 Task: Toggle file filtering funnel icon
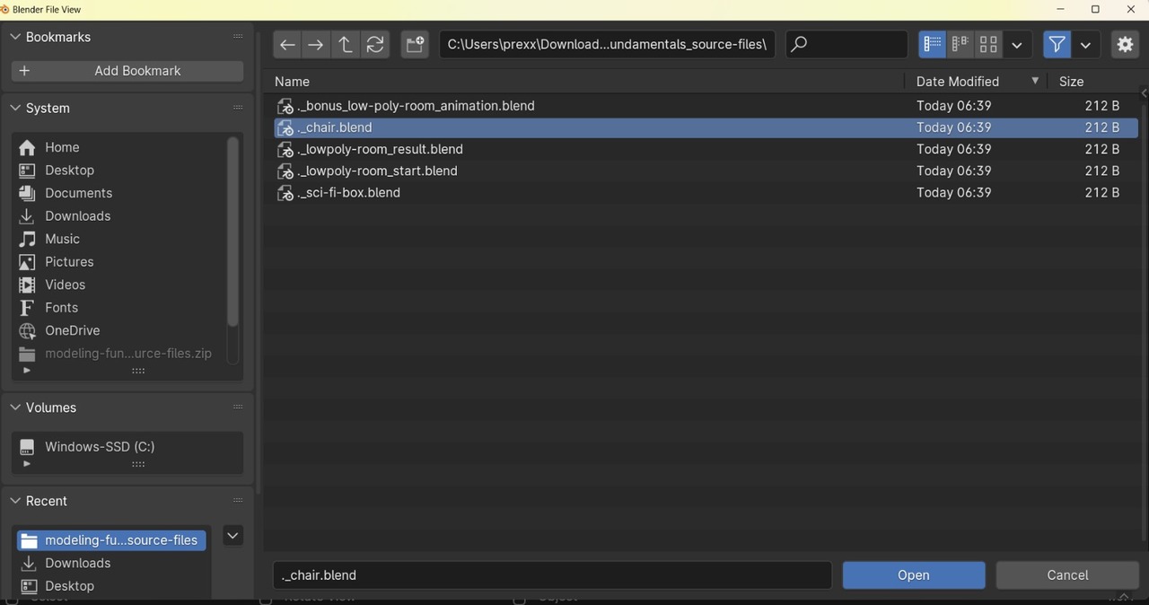point(1057,44)
